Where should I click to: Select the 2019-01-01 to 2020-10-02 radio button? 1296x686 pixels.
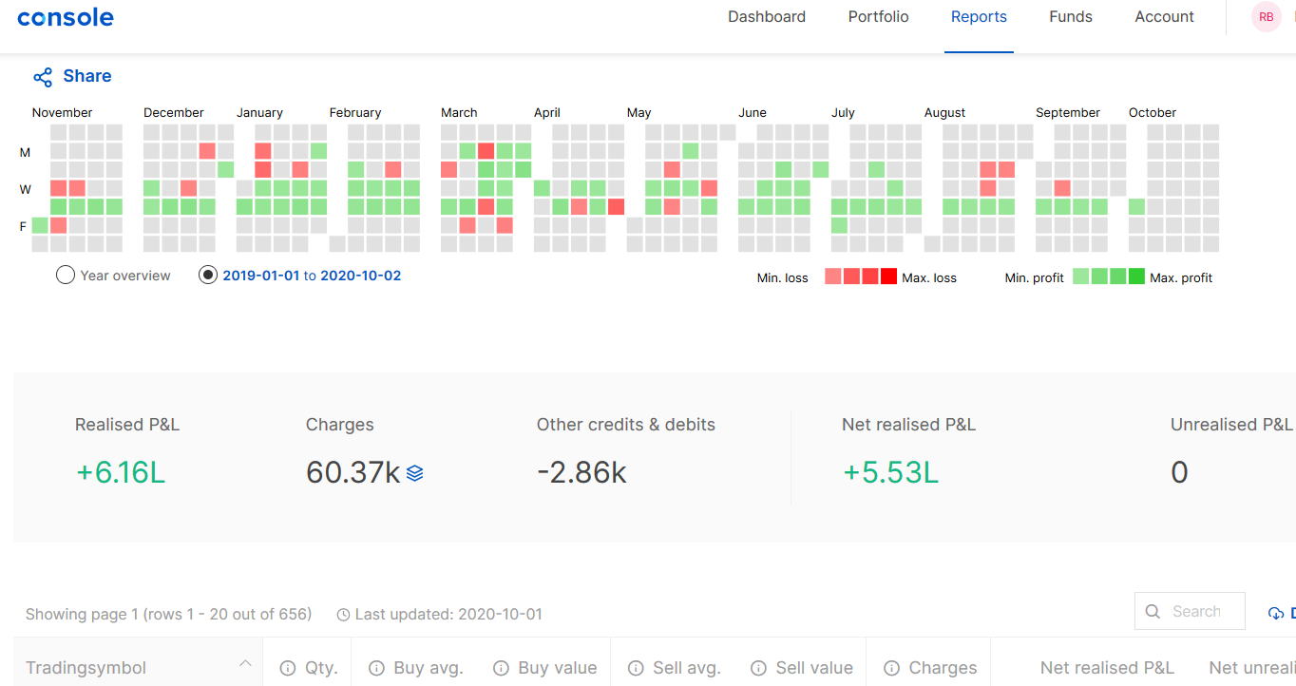208,276
